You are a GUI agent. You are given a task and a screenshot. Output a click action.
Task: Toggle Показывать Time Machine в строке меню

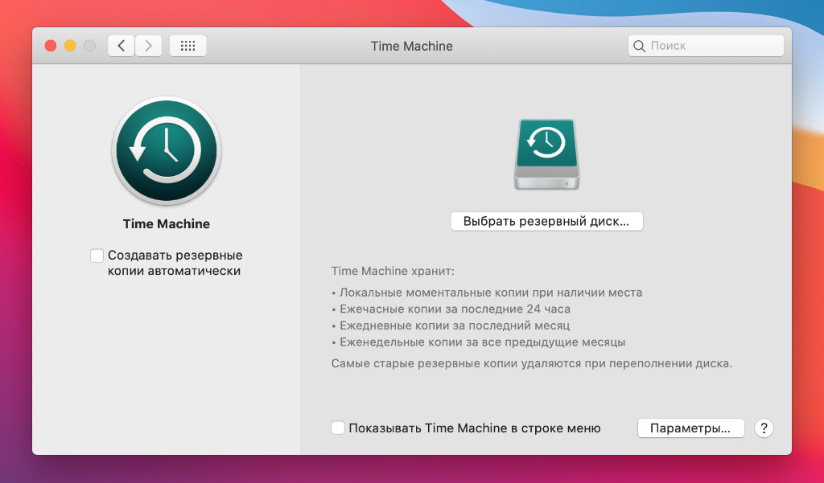click(338, 428)
